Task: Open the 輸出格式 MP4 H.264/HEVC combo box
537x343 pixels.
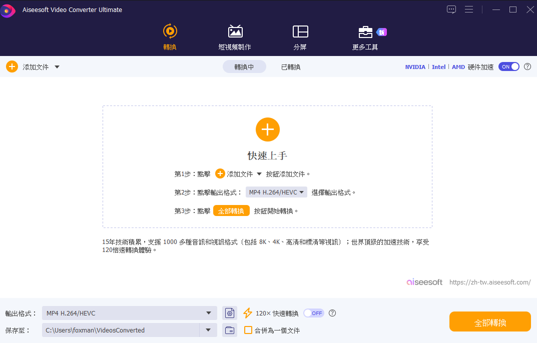Action: click(x=130, y=313)
